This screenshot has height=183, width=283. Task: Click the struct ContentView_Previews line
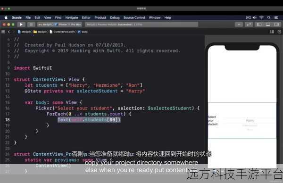[x=43, y=154]
